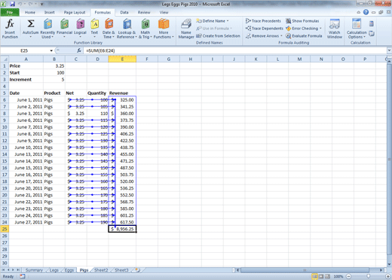392x280 pixels.
Task: Expand the formula bar
Action: tap(389, 50)
